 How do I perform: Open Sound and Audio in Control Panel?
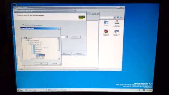pos(116,33)
